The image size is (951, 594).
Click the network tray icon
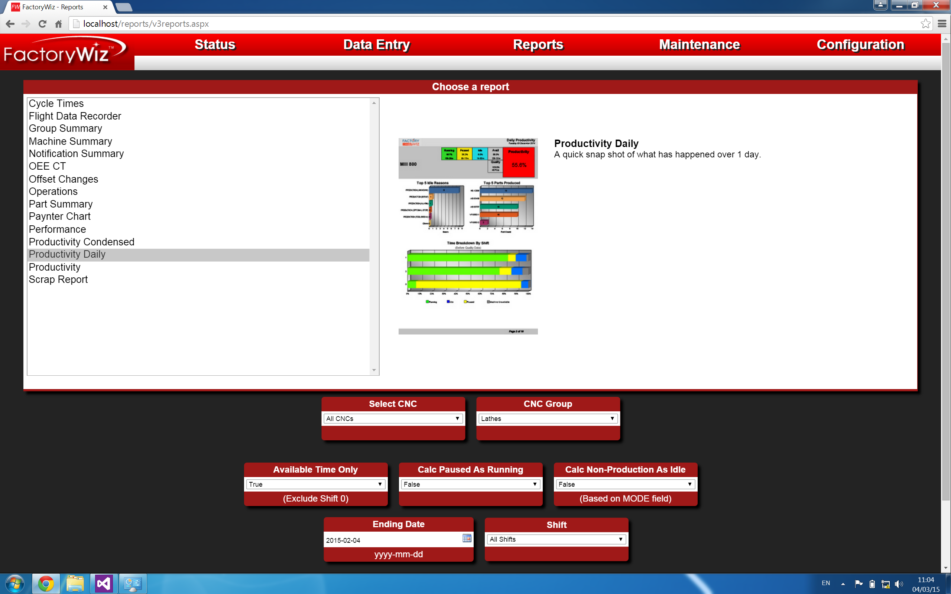click(x=886, y=584)
